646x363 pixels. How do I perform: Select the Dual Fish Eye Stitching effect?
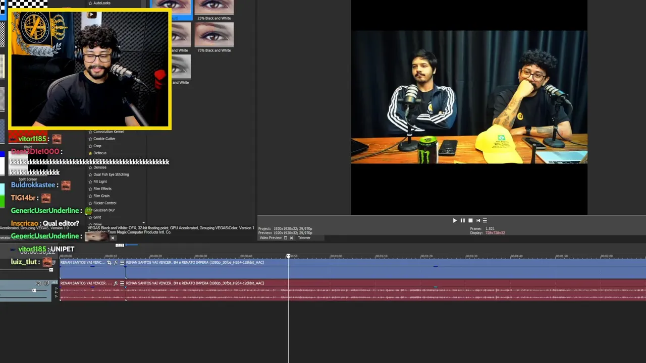click(x=111, y=174)
